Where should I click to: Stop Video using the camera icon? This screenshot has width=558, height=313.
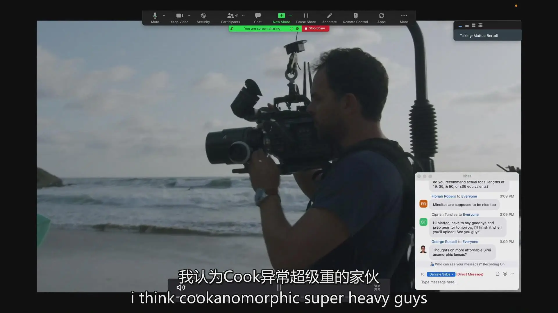click(180, 18)
